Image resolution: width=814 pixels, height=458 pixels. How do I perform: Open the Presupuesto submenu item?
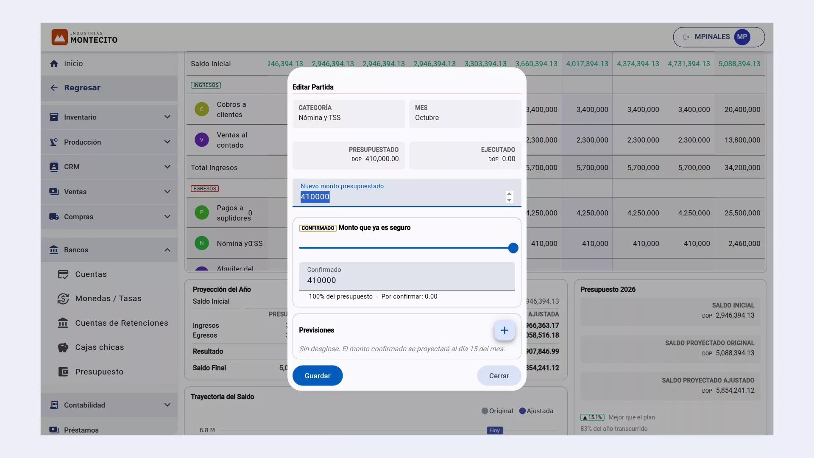tap(109, 372)
